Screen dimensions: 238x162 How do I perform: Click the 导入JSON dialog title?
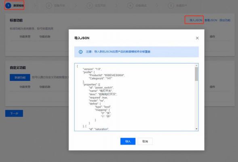(82, 38)
